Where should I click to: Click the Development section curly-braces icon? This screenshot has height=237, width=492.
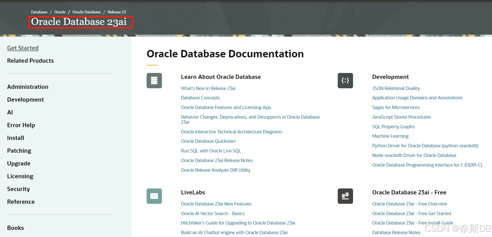[345, 81]
